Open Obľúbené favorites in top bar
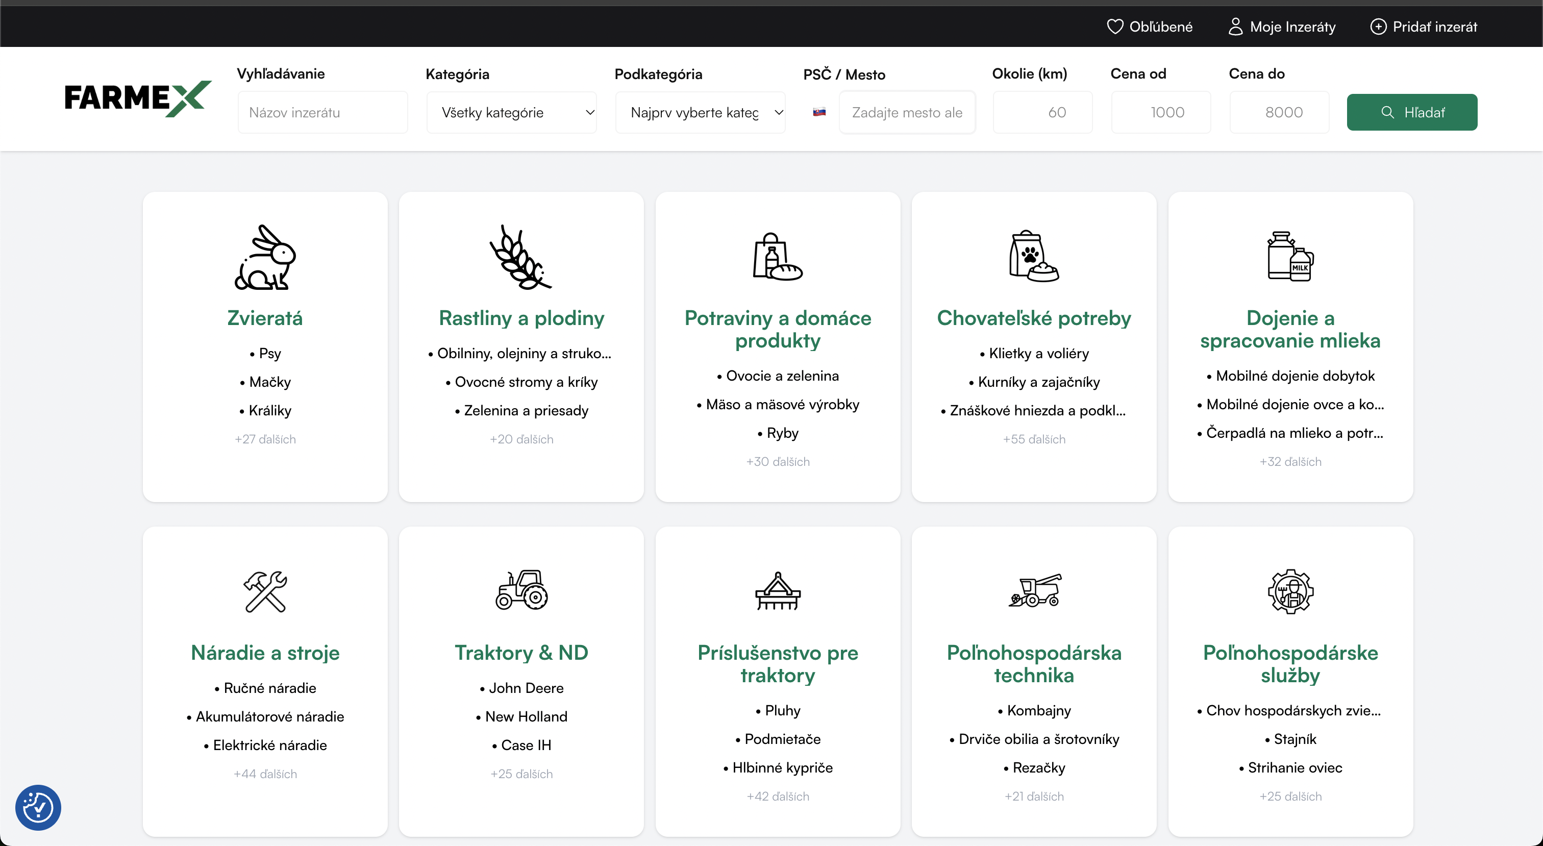Image resolution: width=1543 pixels, height=846 pixels. pos(1150,27)
